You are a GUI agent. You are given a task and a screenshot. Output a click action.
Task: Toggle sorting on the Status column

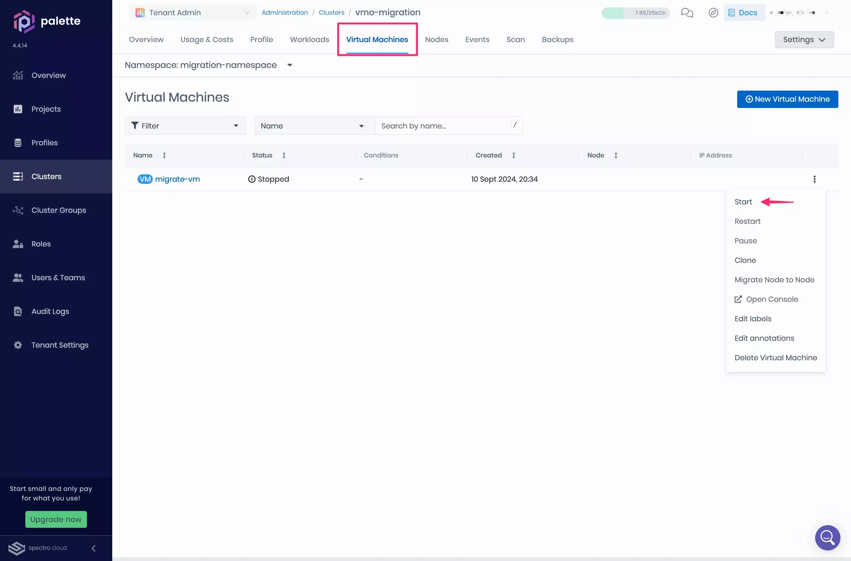[284, 155]
